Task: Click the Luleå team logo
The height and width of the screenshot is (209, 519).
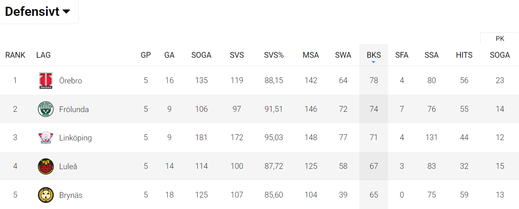Action: coord(46,166)
